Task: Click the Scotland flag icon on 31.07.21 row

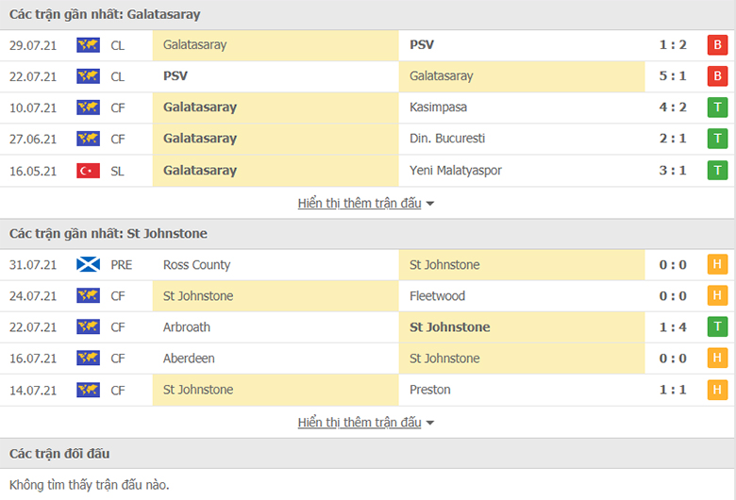Action: tap(89, 264)
